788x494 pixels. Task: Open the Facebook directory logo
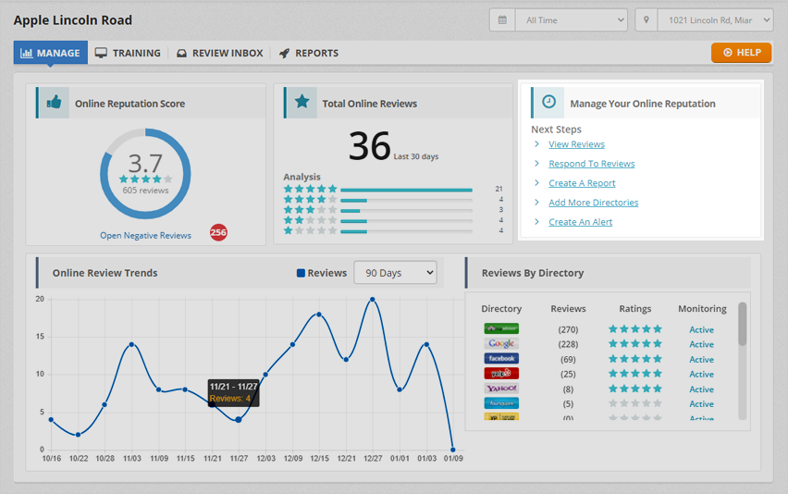pos(501,359)
